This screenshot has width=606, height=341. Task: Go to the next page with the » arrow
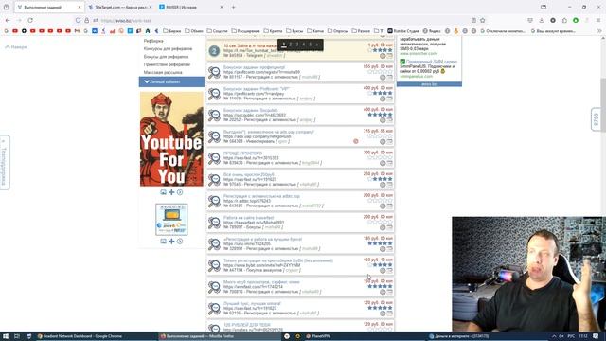tap(317, 45)
